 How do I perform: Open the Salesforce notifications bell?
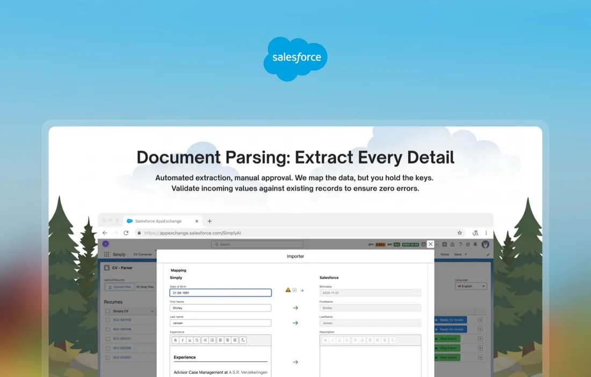point(475,244)
